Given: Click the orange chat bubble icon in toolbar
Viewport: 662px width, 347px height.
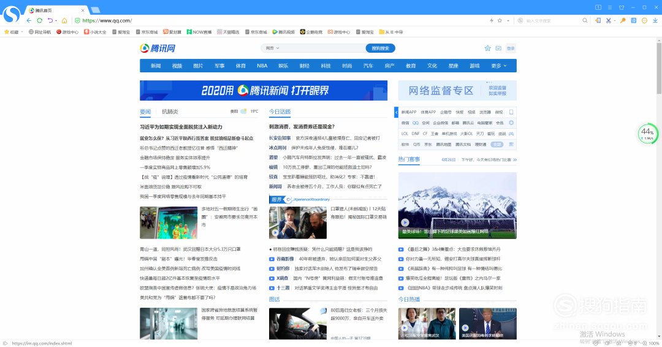Looking at the screenshot, I should click(644, 20).
